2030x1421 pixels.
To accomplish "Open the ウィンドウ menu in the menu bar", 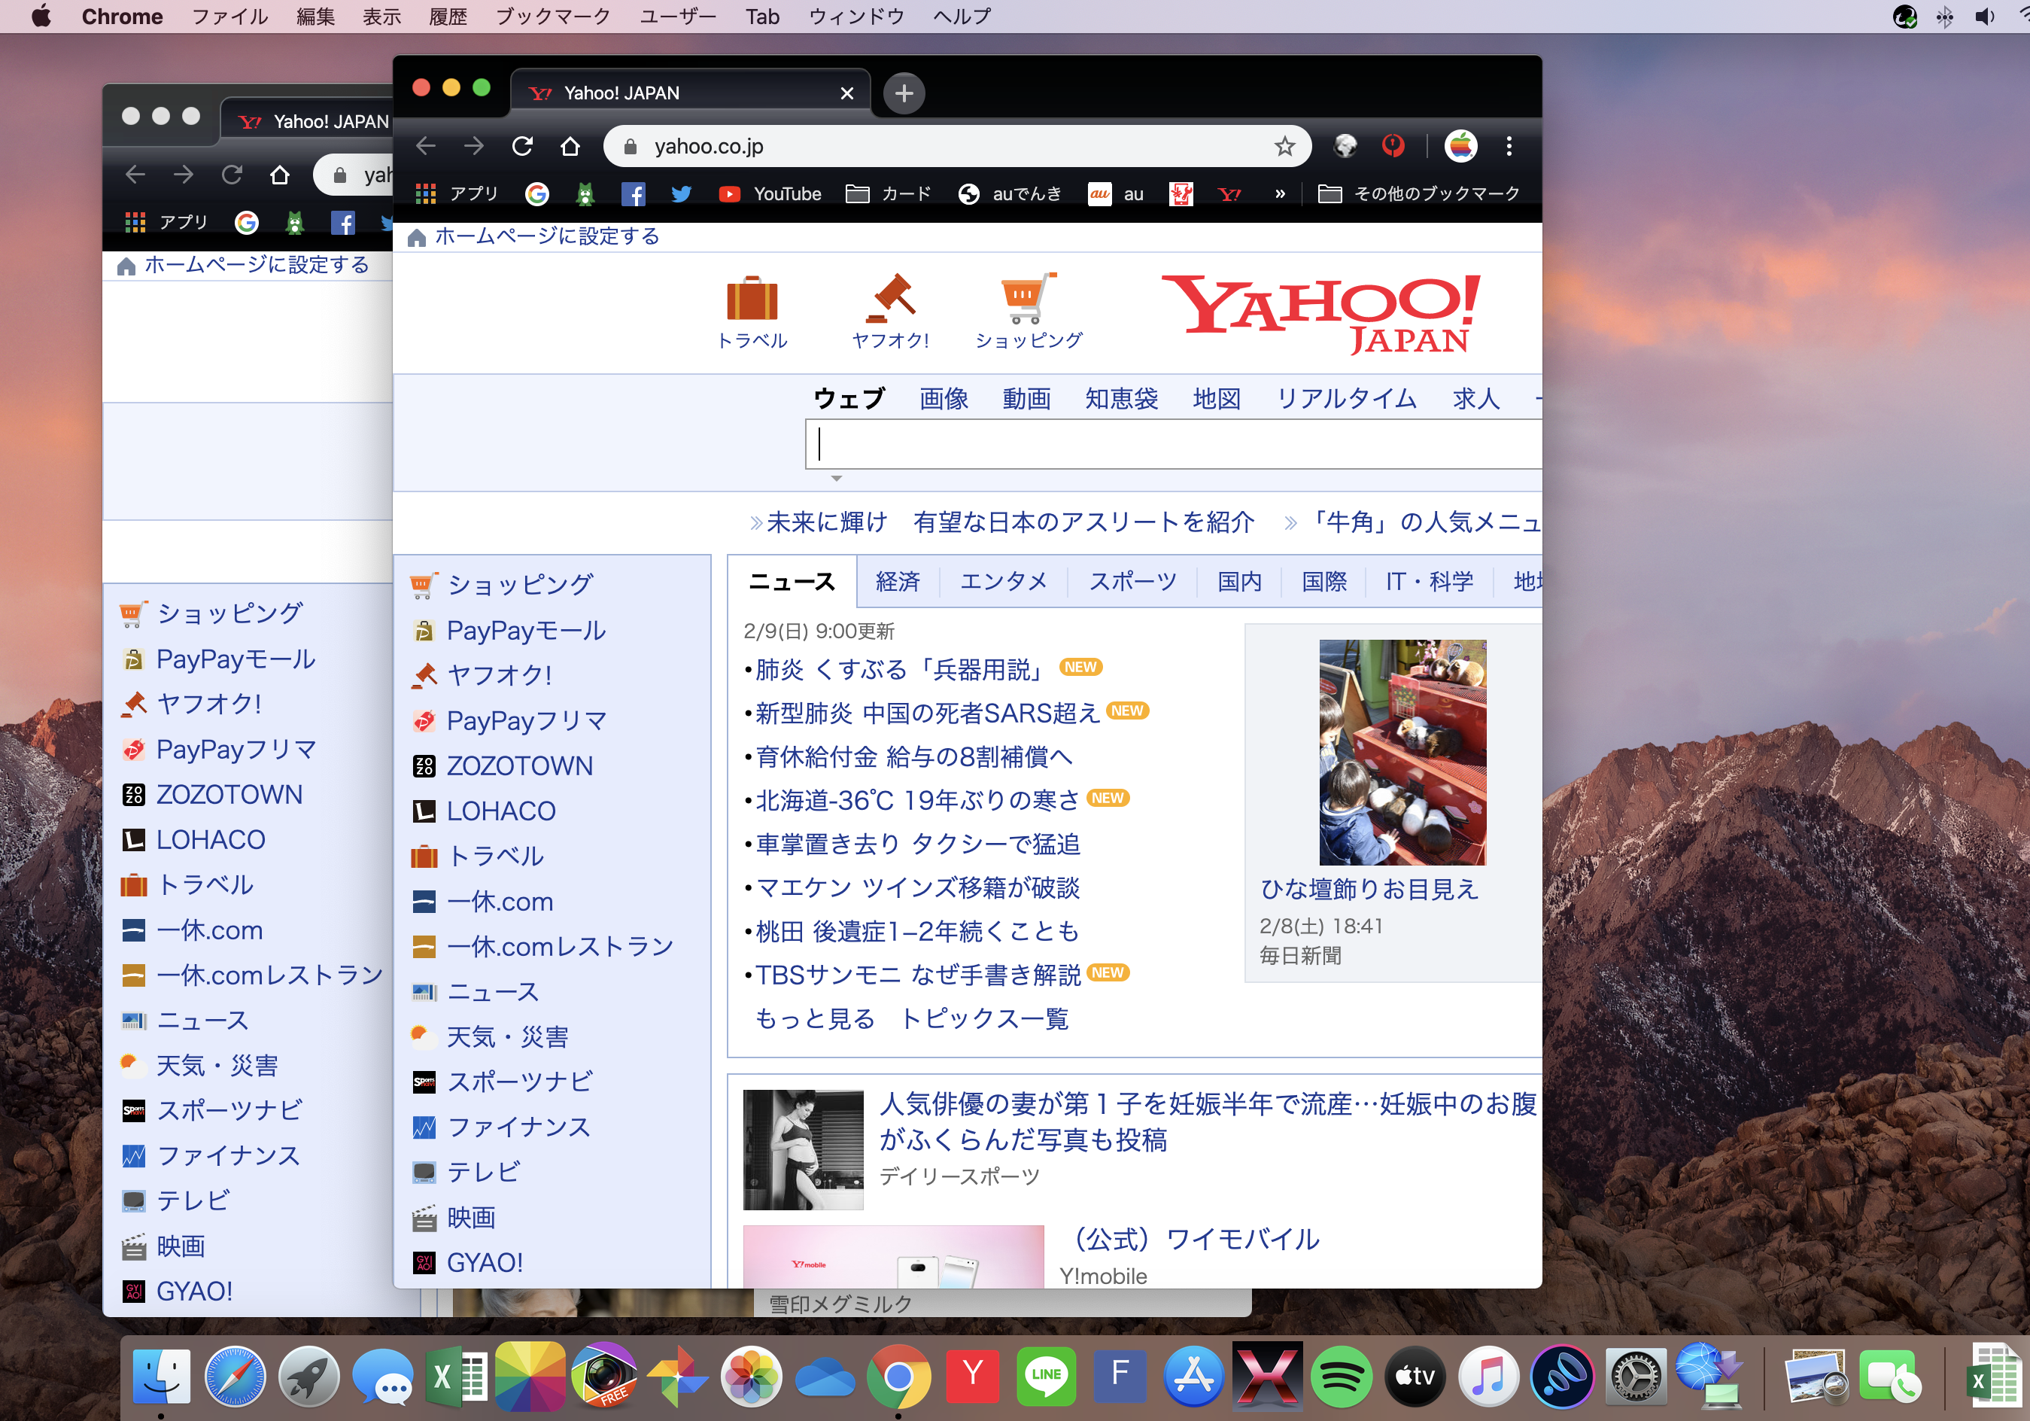I will point(855,16).
